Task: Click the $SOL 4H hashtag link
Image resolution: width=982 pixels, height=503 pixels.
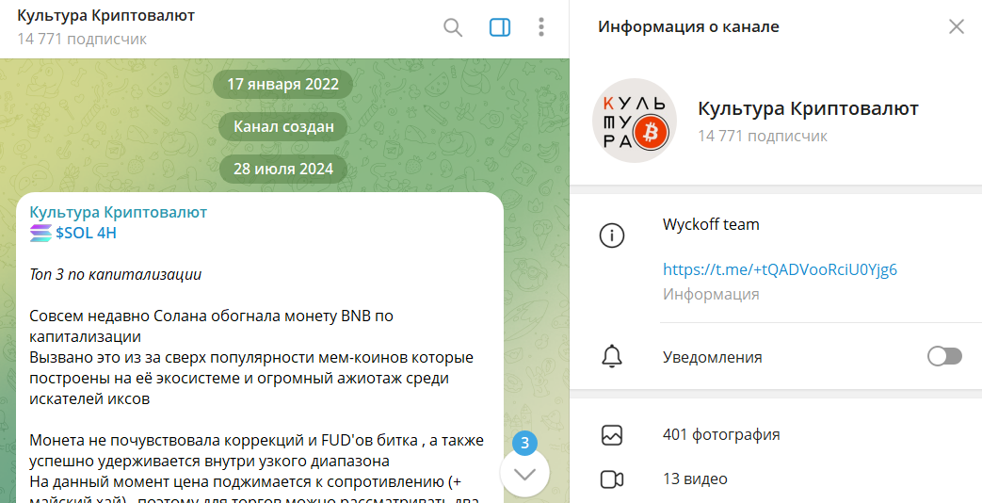Action: click(86, 233)
